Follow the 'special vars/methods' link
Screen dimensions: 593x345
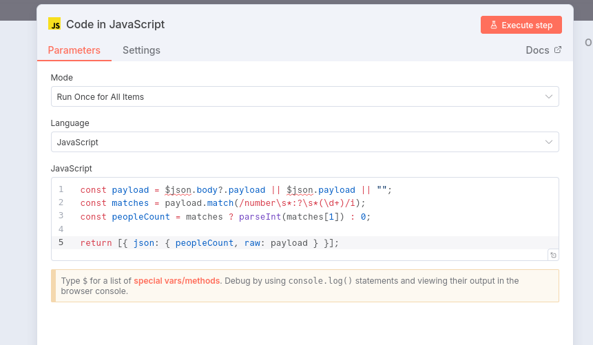pos(177,281)
